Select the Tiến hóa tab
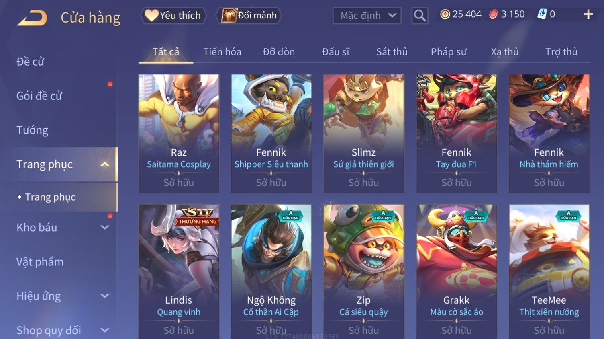The width and height of the screenshot is (604, 339). point(222,52)
